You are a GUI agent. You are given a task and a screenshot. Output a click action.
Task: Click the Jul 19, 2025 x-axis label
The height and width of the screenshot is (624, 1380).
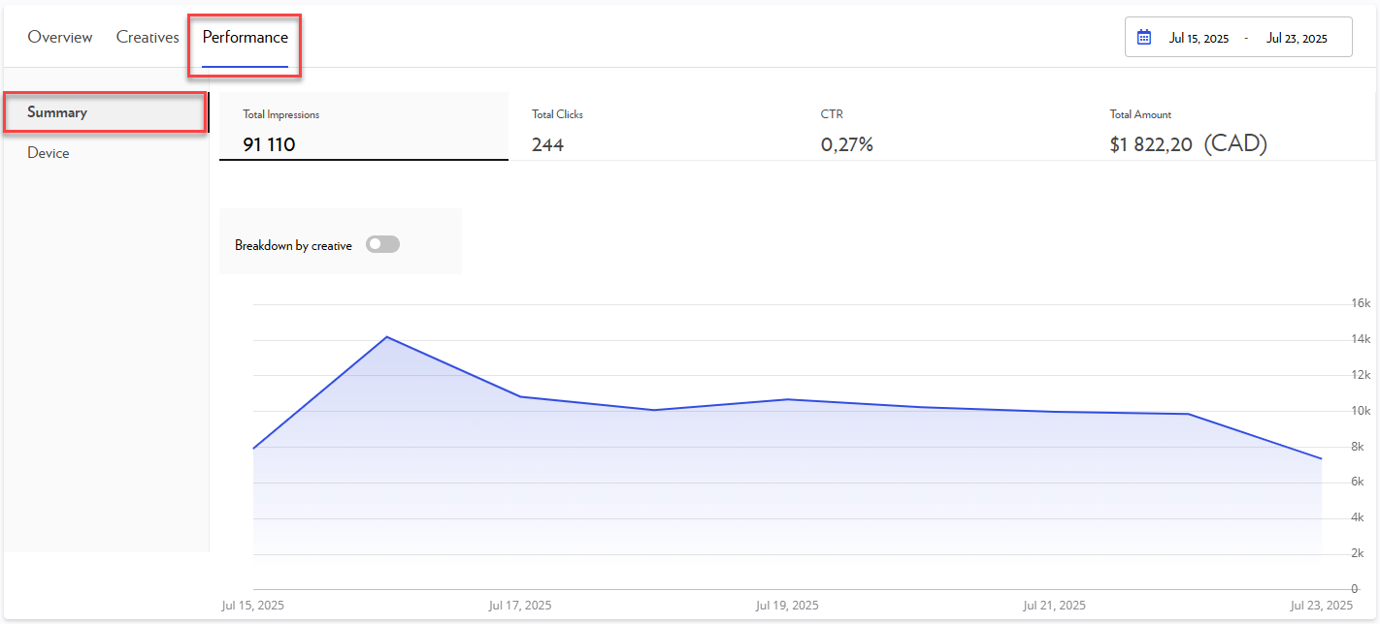click(x=787, y=606)
